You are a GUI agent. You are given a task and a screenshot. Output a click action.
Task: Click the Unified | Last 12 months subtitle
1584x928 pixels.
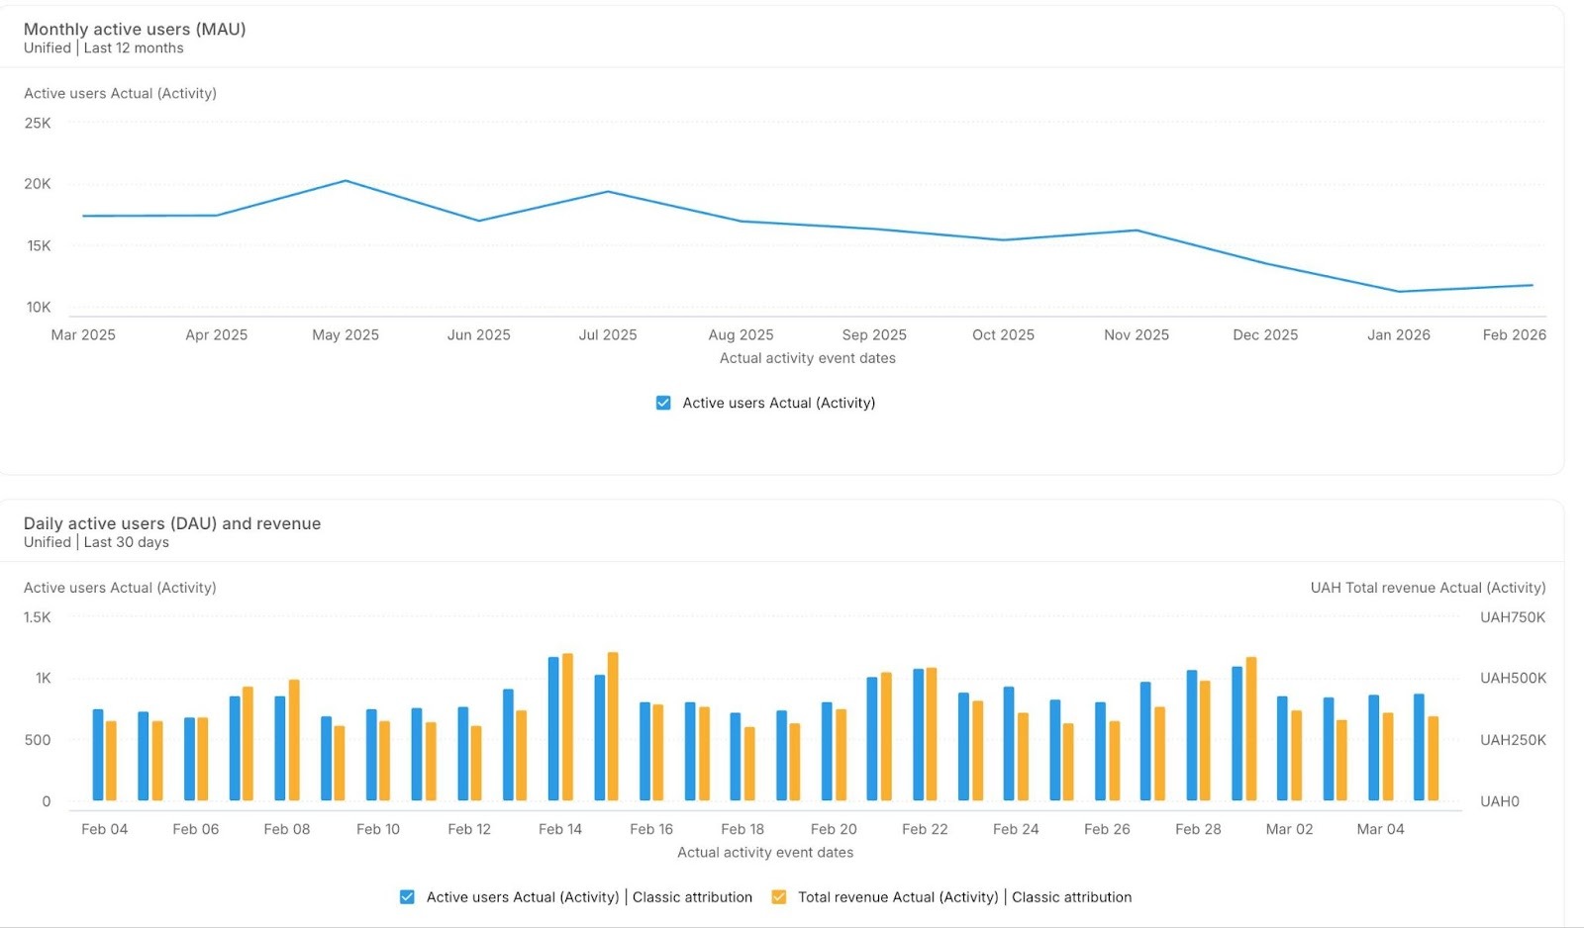(x=103, y=47)
